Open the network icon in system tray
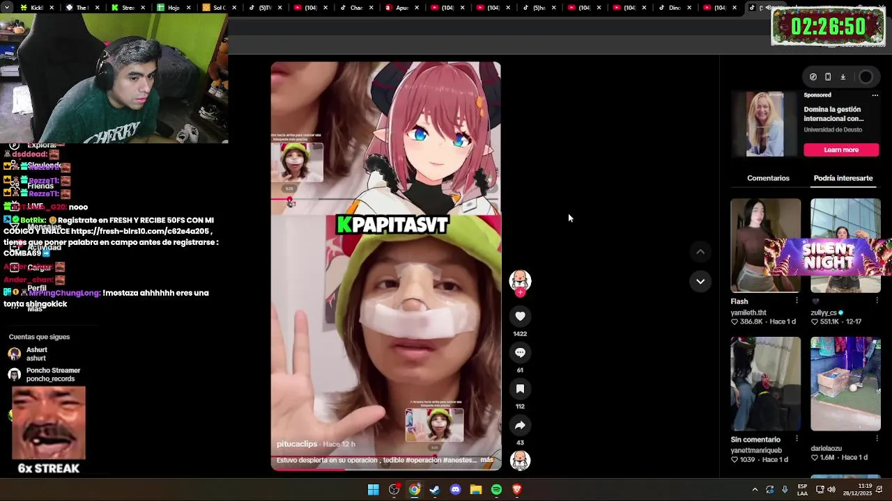 click(x=820, y=490)
